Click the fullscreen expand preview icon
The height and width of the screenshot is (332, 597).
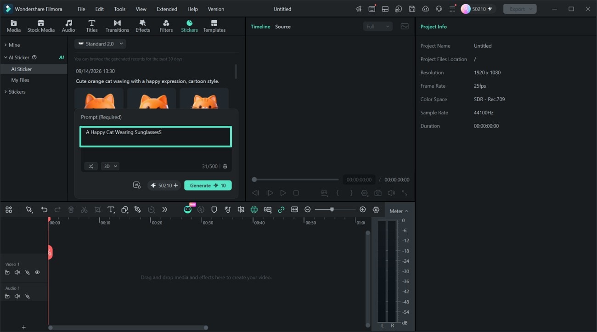point(405,193)
